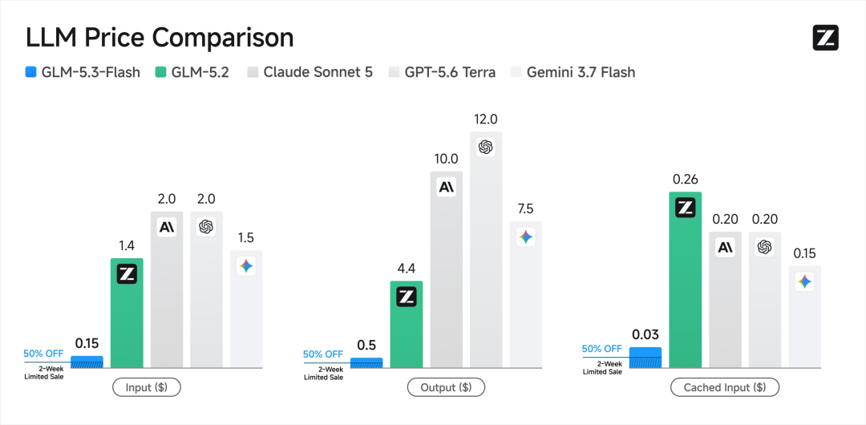Click the Input ($) pill label
This screenshot has height=425, width=866.
[x=147, y=387]
